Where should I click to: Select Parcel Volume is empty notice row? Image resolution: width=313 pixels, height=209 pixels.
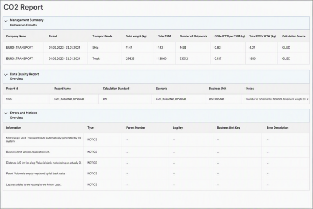coord(156,174)
